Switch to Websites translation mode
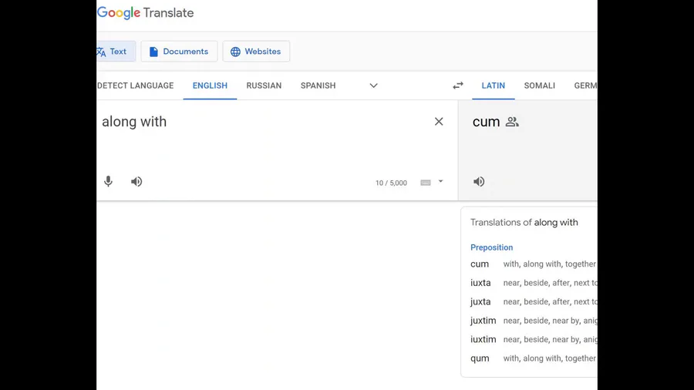Image resolution: width=694 pixels, height=390 pixels. (256, 52)
